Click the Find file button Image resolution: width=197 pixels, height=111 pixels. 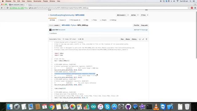[136, 25]
